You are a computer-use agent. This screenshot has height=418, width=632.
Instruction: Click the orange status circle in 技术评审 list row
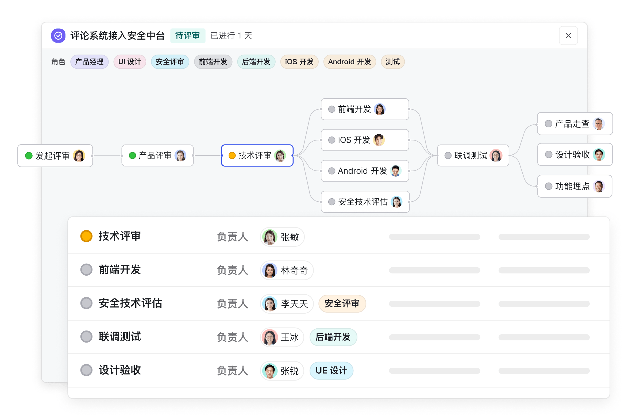pyautogui.click(x=86, y=236)
